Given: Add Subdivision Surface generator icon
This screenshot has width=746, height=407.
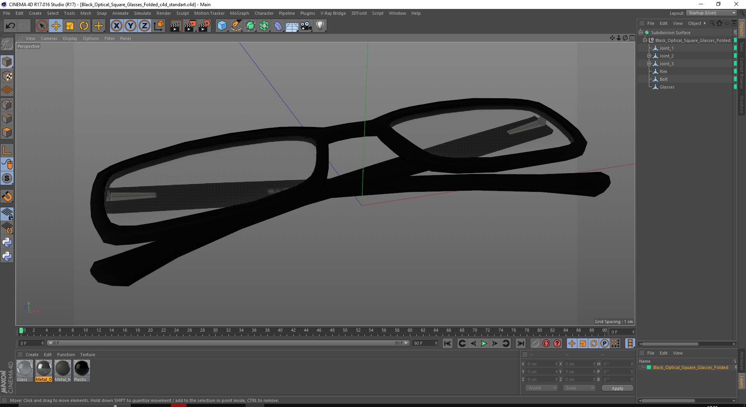Looking at the screenshot, I should click(x=250, y=26).
